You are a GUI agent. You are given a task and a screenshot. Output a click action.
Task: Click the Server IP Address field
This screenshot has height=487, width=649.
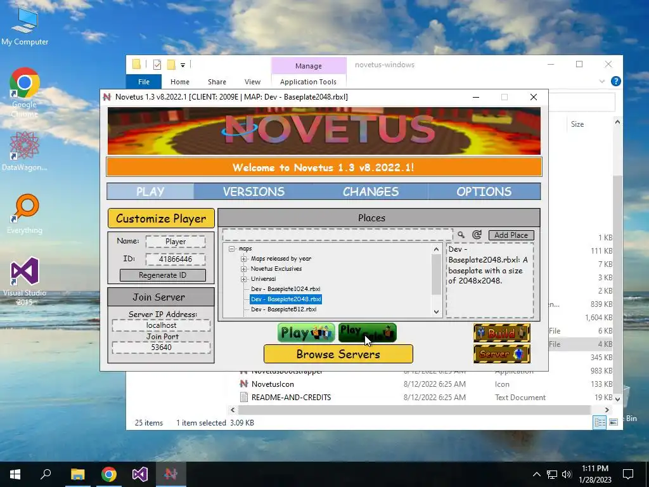(x=161, y=325)
